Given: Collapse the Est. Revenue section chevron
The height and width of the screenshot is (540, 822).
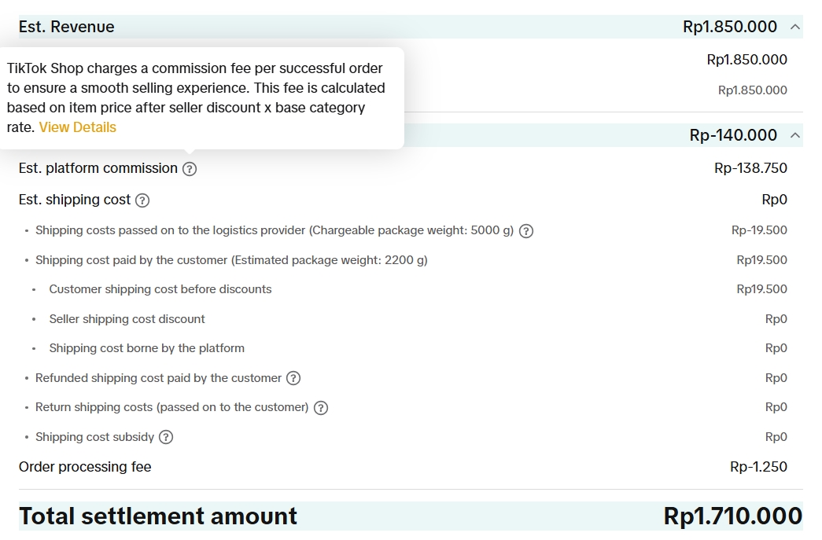Looking at the screenshot, I should 794,27.
